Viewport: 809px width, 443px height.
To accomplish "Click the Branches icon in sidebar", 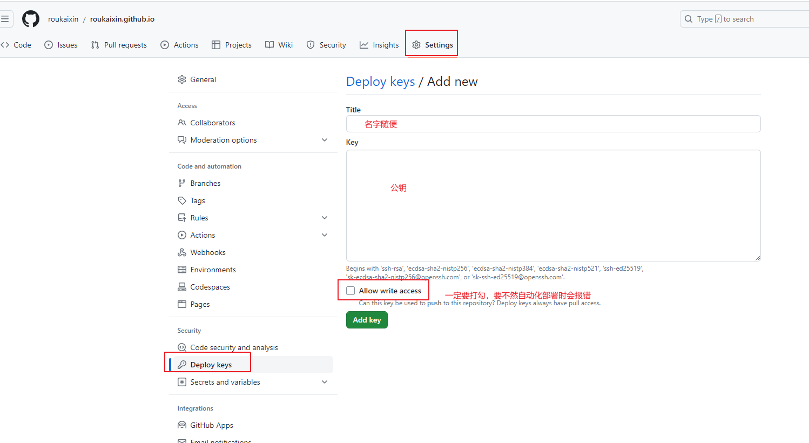I will click(182, 183).
